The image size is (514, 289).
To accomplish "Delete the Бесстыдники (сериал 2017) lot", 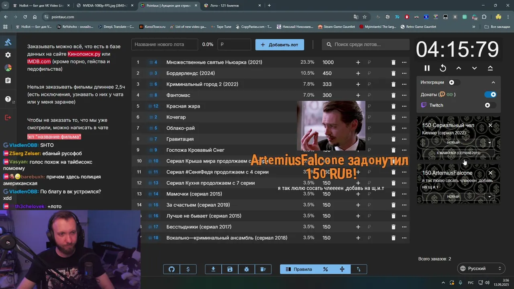I will [x=394, y=227].
